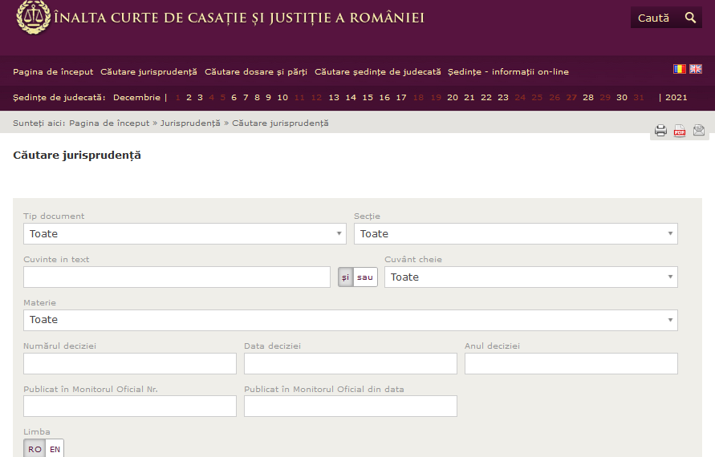Viewport: 715px width, 457px height.
Task: Switch site to English flag icon
Action: pyautogui.click(x=696, y=69)
